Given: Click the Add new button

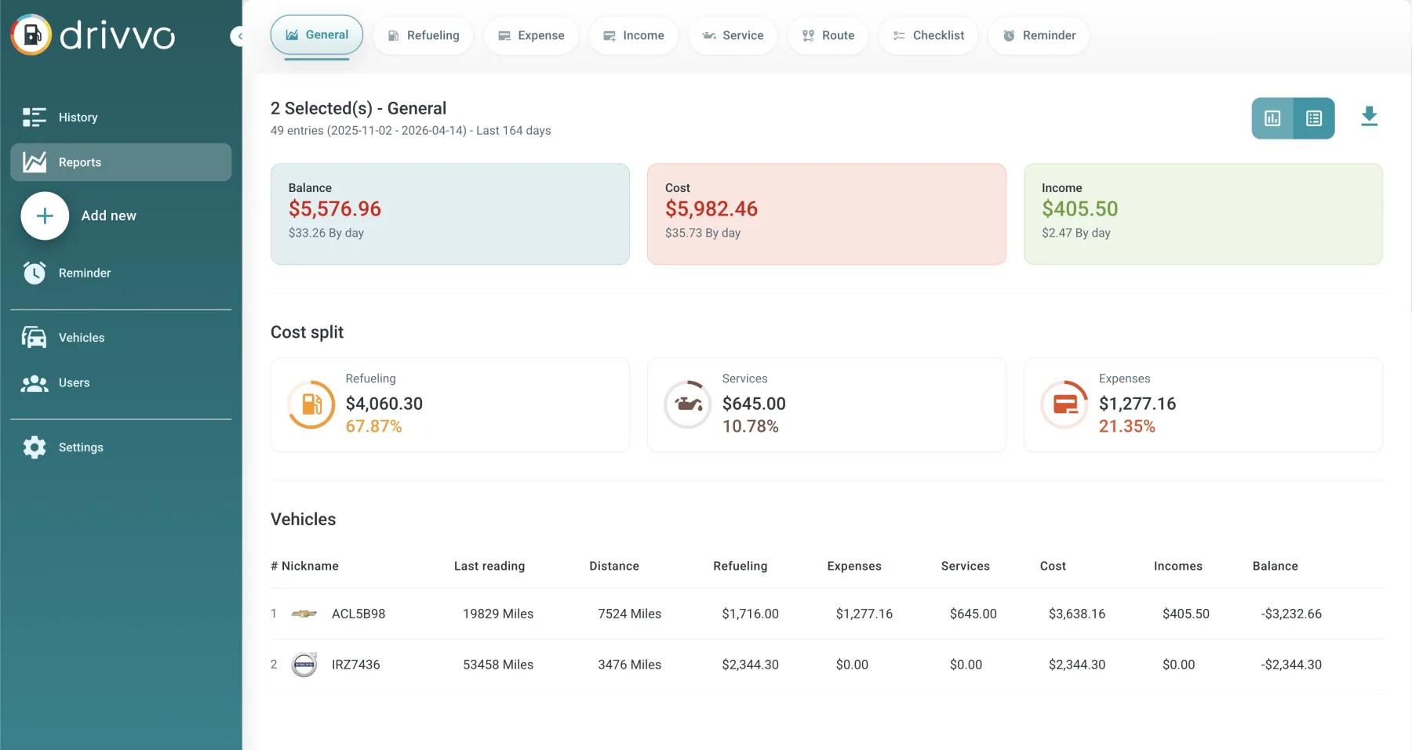Looking at the screenshot, I should pyautogui.click(x=45, y=216).
